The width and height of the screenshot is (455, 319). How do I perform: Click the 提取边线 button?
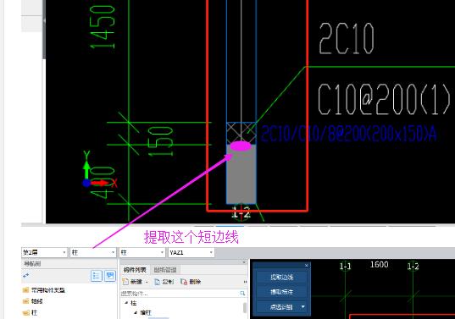coord(281,277)
